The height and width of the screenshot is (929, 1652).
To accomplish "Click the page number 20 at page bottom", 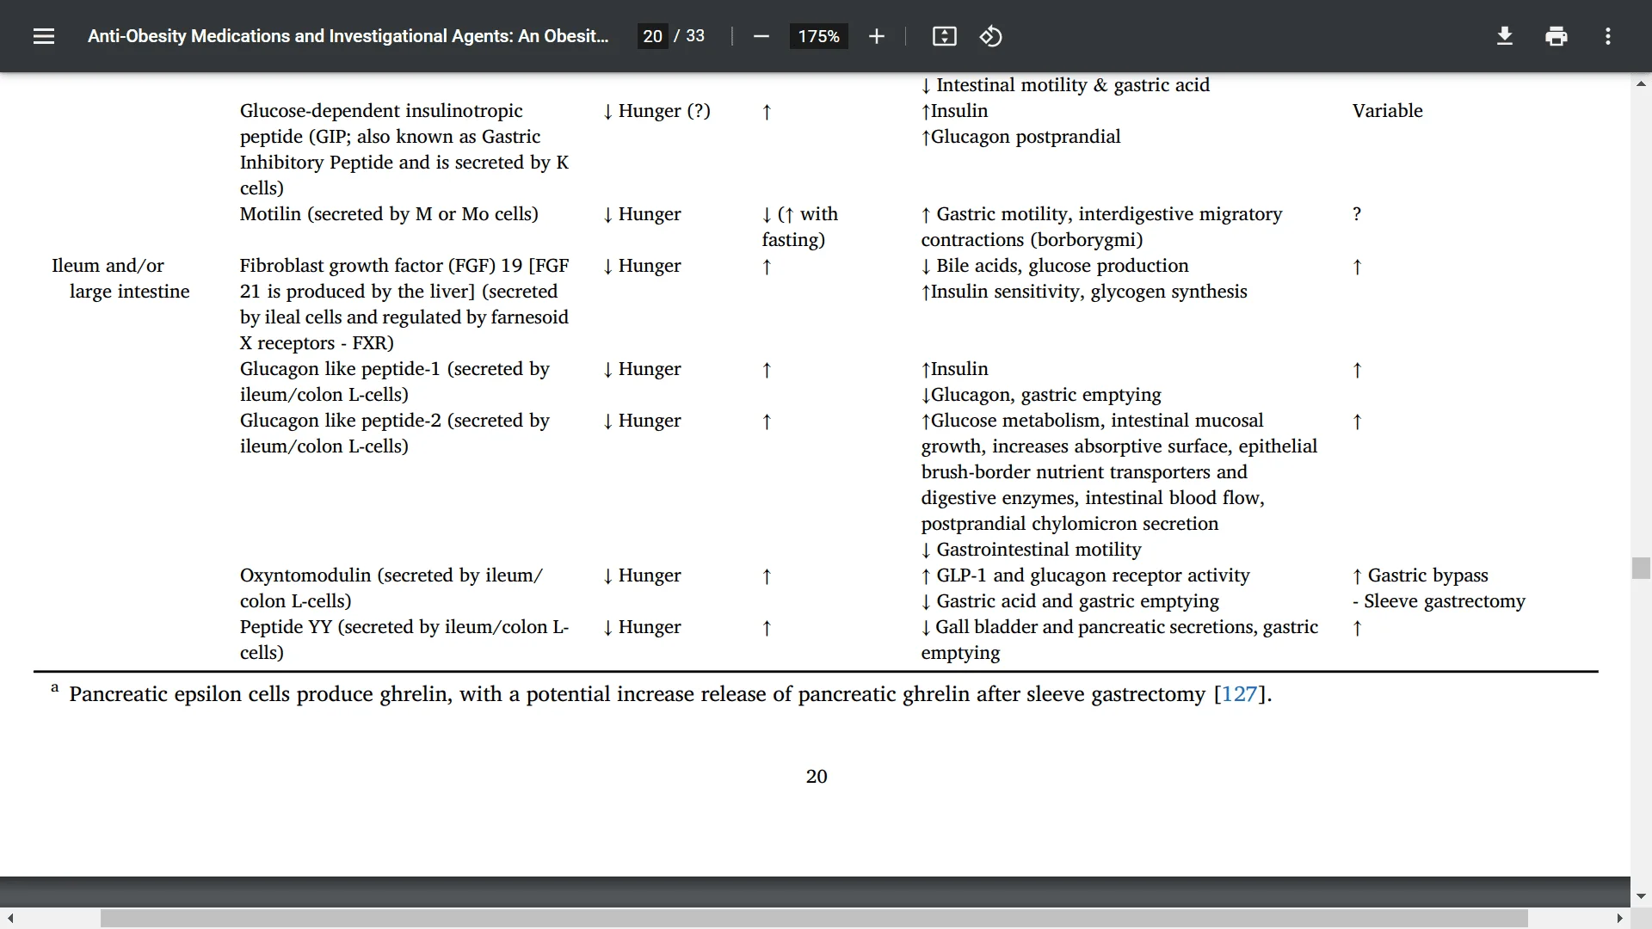I will (x=817, y=777).
